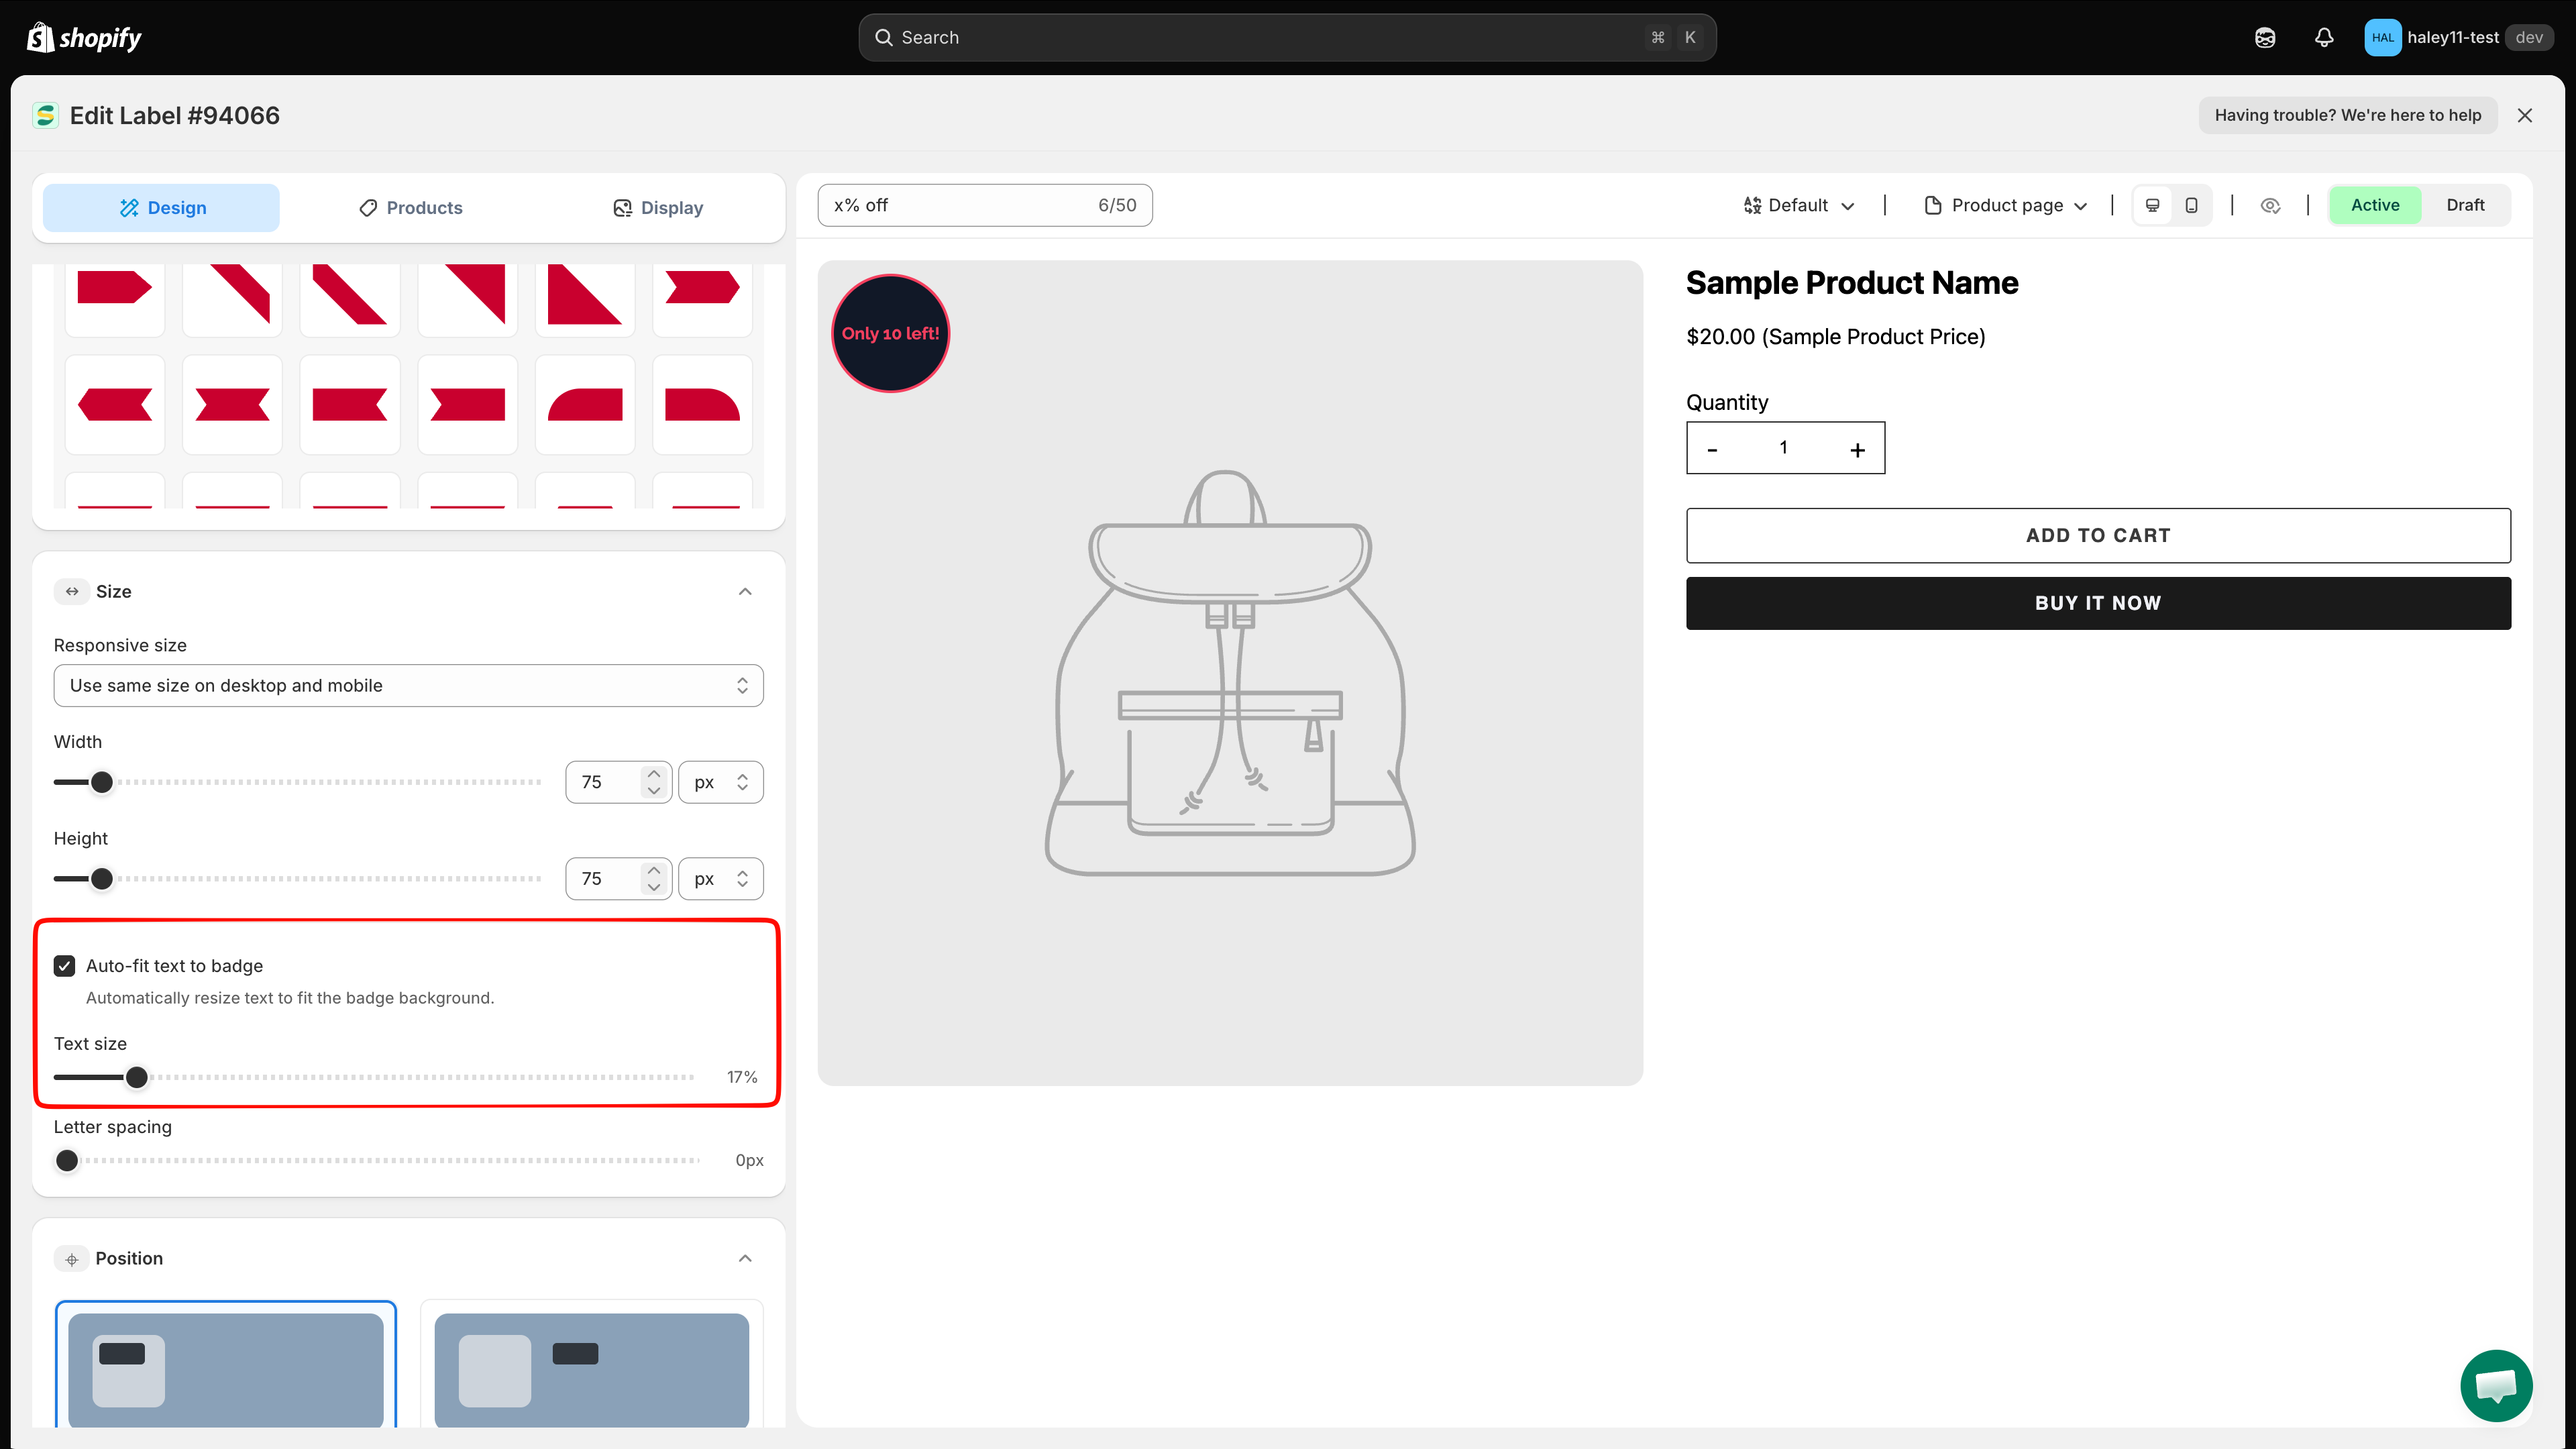Switch to the Products tab
The width and height of the screenshot is (2576, 1449).
pos(410,208)
